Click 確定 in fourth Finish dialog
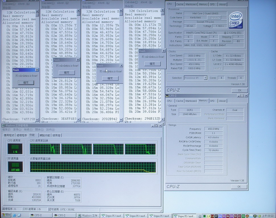 click(153, 64)
